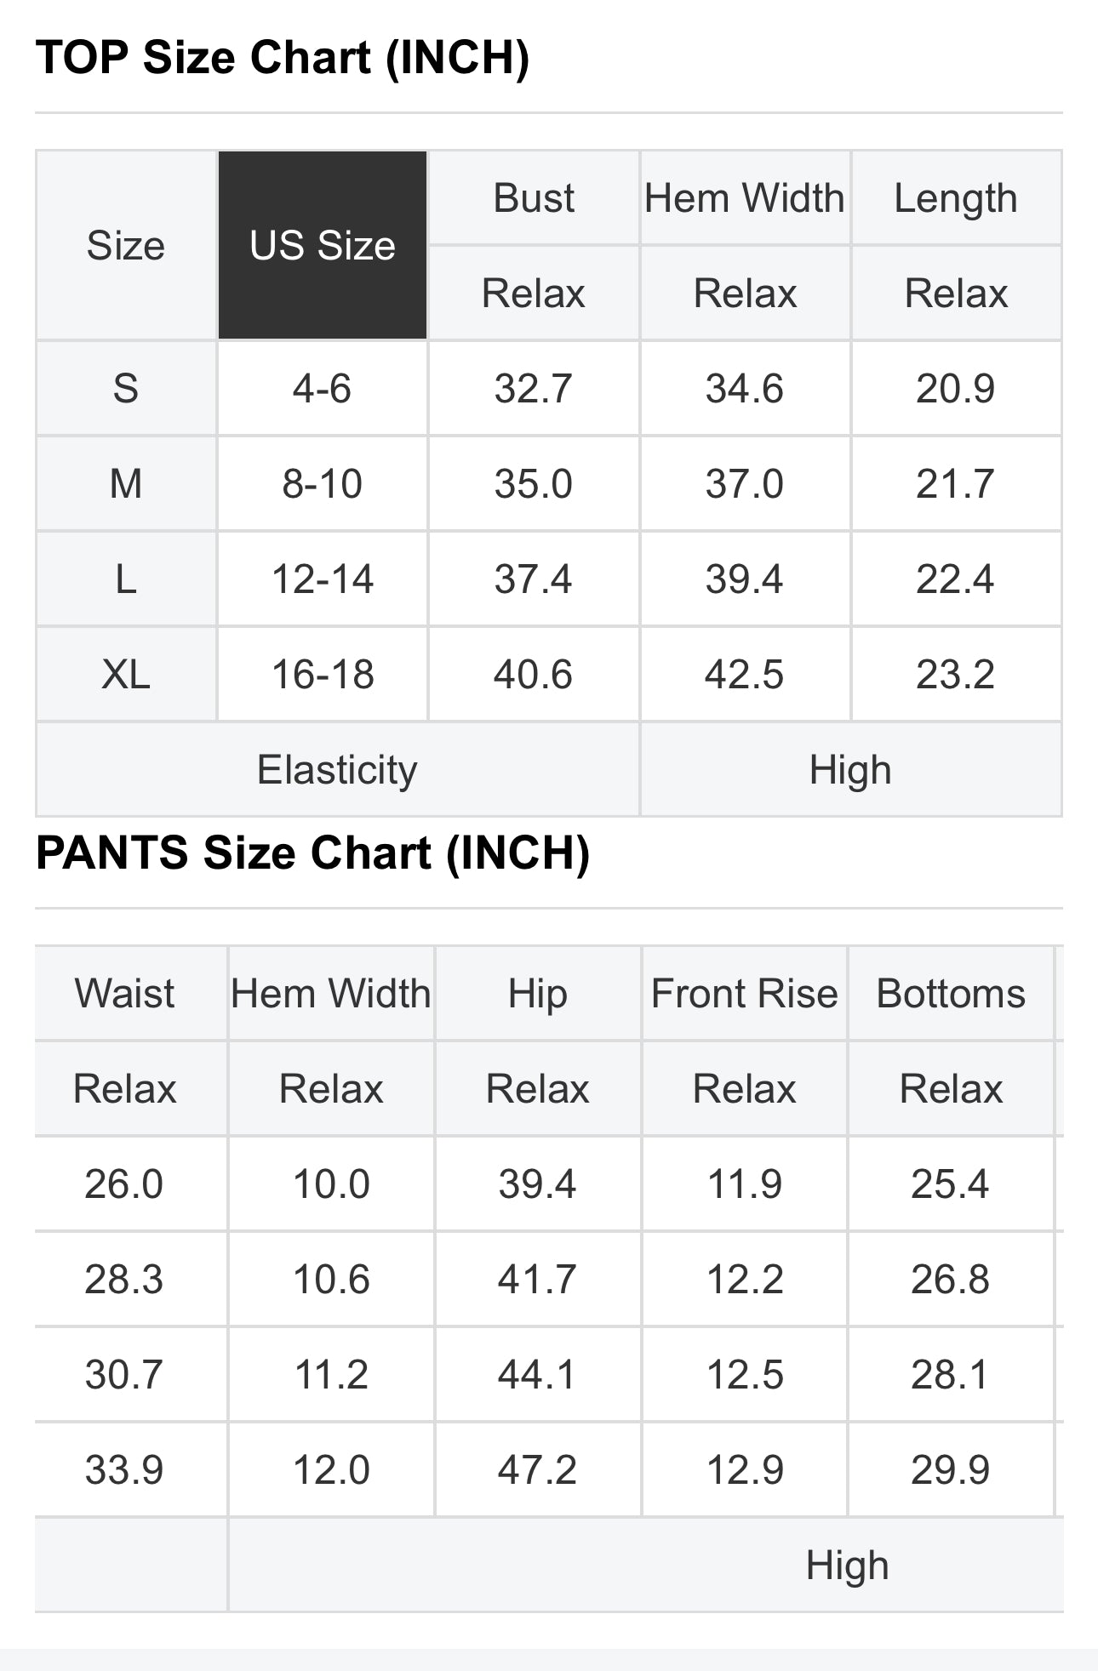Select the 4-6 US size cell

[x=322, y=389]
